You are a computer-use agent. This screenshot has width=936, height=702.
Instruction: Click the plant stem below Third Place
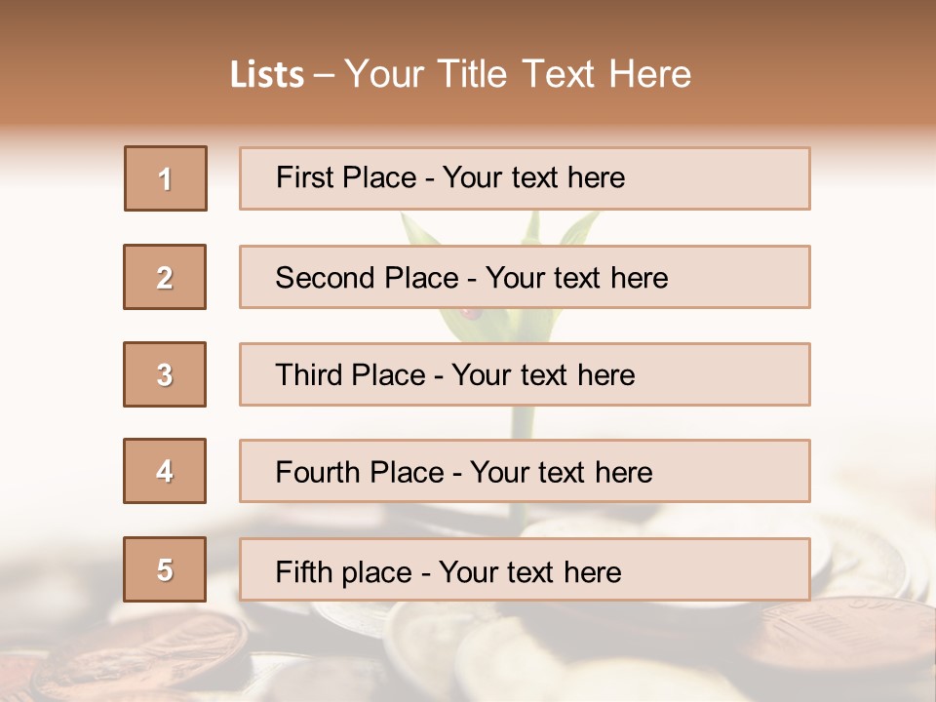(x=524, y=422)
